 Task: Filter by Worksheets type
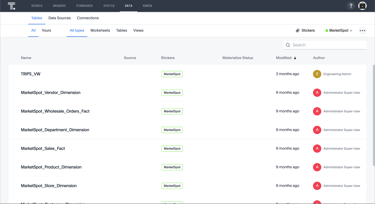click(100, 30)
